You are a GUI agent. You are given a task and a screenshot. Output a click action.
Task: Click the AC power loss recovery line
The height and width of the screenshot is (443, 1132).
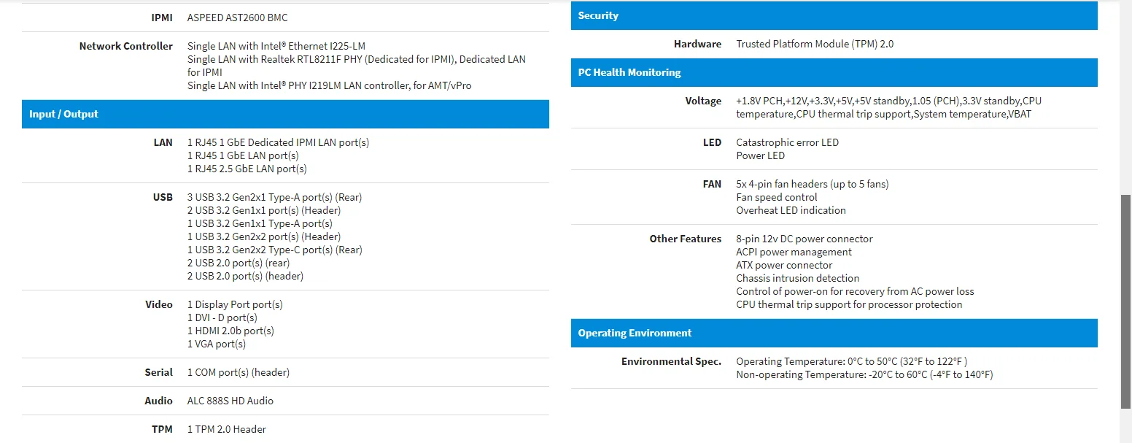click(x=855, y=291)
